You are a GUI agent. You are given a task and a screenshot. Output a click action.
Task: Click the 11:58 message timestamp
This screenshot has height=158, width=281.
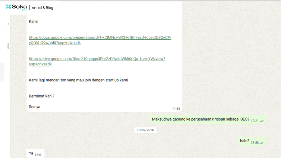(x=176, y=109)
